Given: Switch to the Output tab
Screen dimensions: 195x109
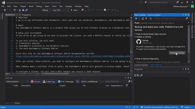Looking at the screenshot, I should (x=17, y=103).
